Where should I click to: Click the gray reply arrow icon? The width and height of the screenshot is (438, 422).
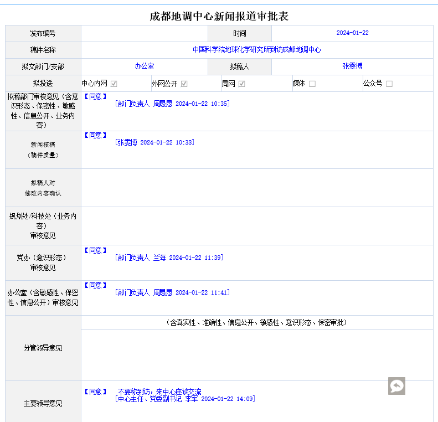(396, 386)
